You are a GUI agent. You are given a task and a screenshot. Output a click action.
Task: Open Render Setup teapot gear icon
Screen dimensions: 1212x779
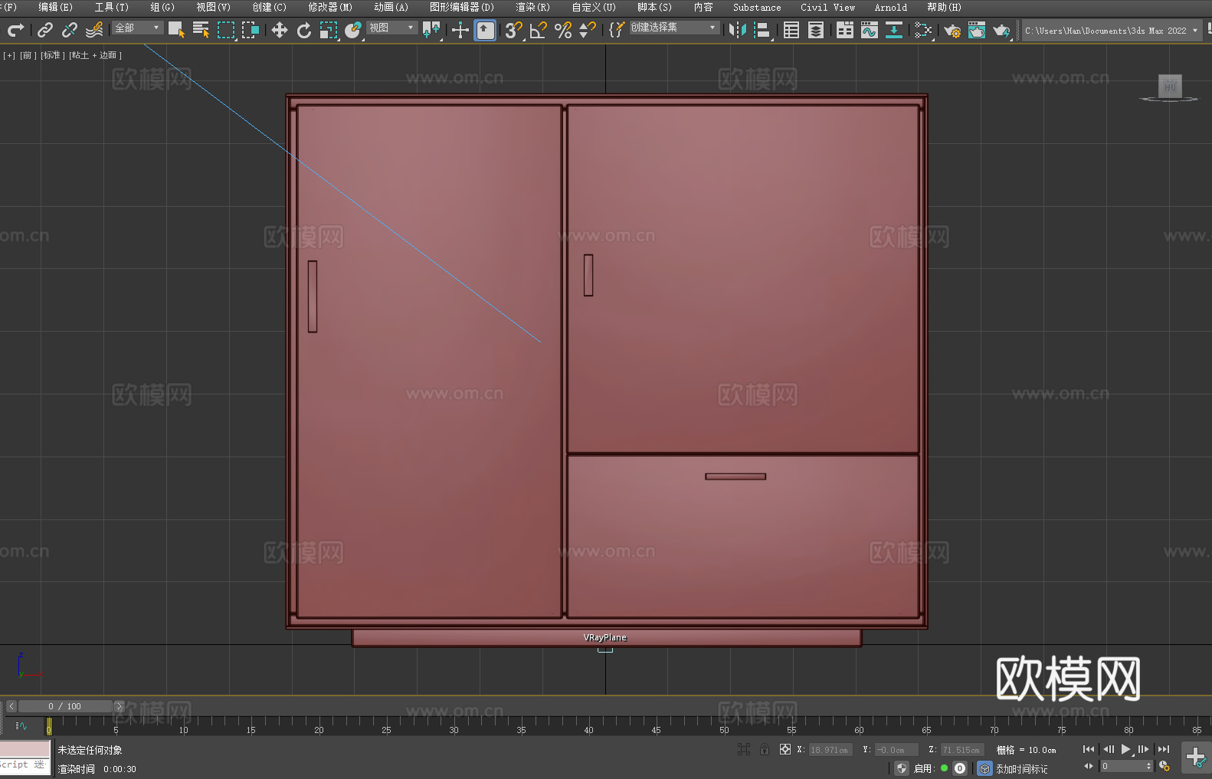click(x=952, y=30)
